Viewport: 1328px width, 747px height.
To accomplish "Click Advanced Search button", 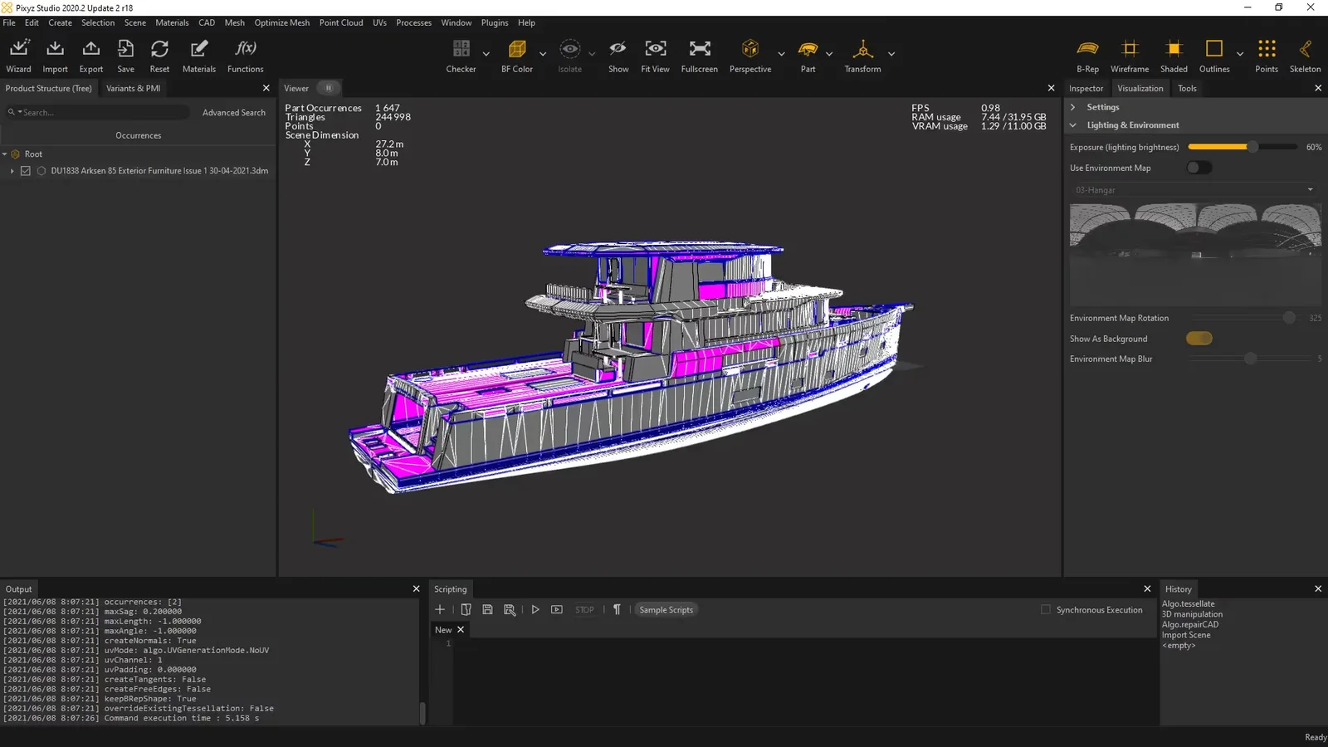I will (x=234, y=112).
